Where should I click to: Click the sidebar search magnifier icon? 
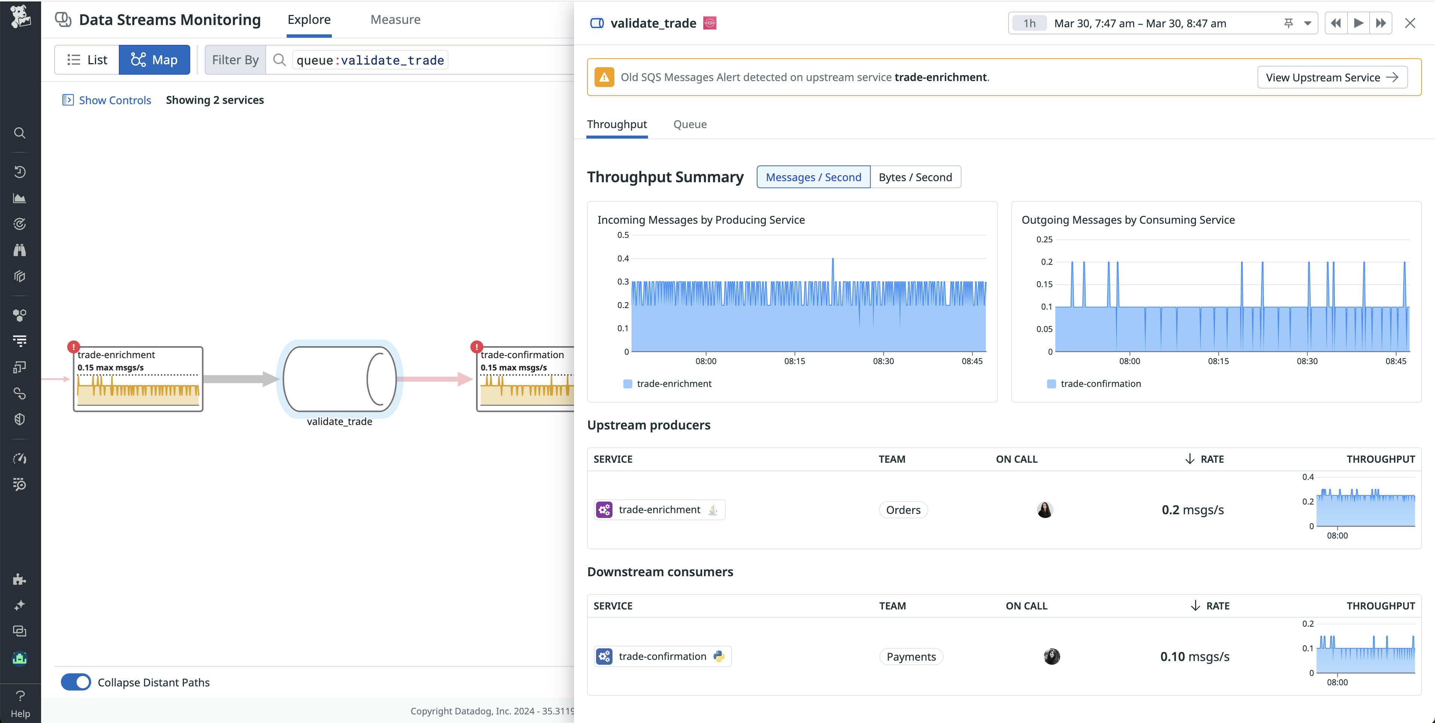tap(19, 133)
